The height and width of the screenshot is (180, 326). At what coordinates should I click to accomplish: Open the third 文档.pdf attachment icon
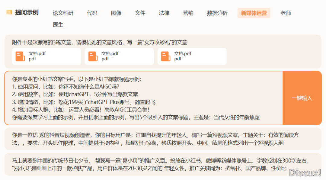(166, 56)
